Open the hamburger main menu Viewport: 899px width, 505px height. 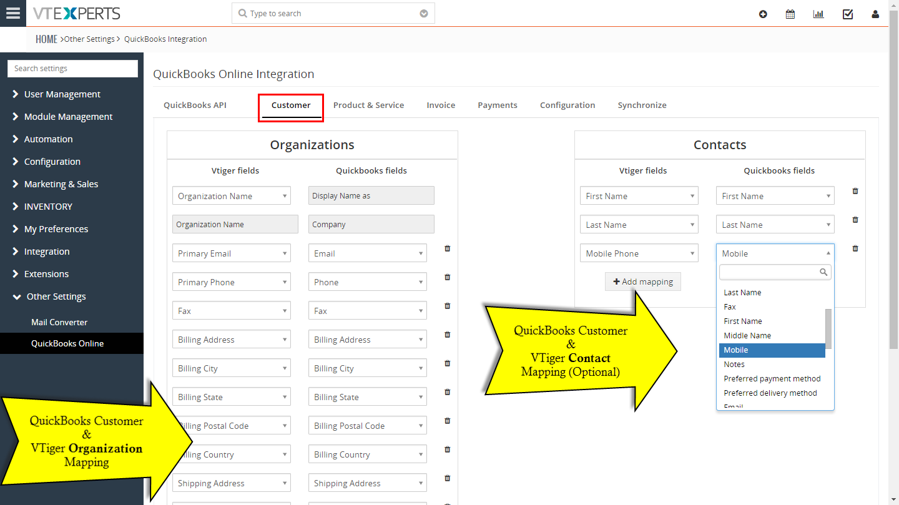tap(13, 13)
